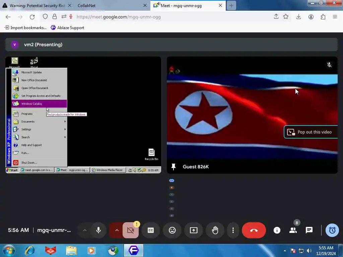343x257 pixels.
Task: Click Windows Catalog in shared Start menu
Action: tap(39, 104)
